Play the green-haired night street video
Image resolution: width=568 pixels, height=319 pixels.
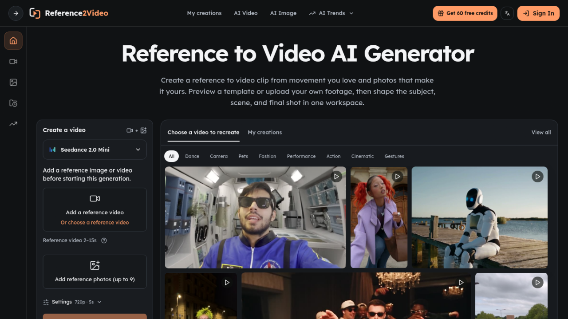(x=227, y=283)
